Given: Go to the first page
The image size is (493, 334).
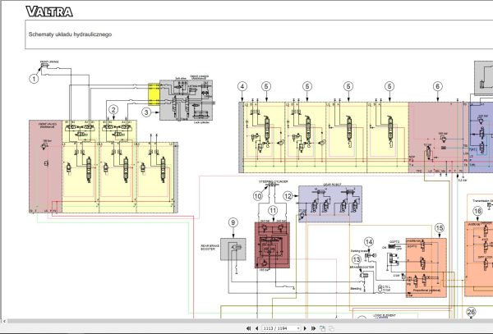Looking at the screenshot, I should point(248,328).
